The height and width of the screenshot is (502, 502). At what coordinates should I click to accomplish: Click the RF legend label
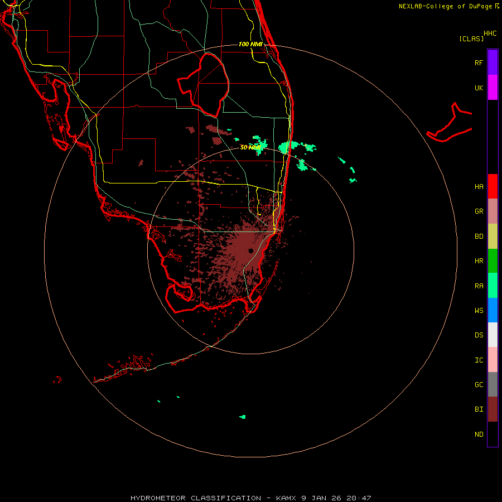click(479, 62)
